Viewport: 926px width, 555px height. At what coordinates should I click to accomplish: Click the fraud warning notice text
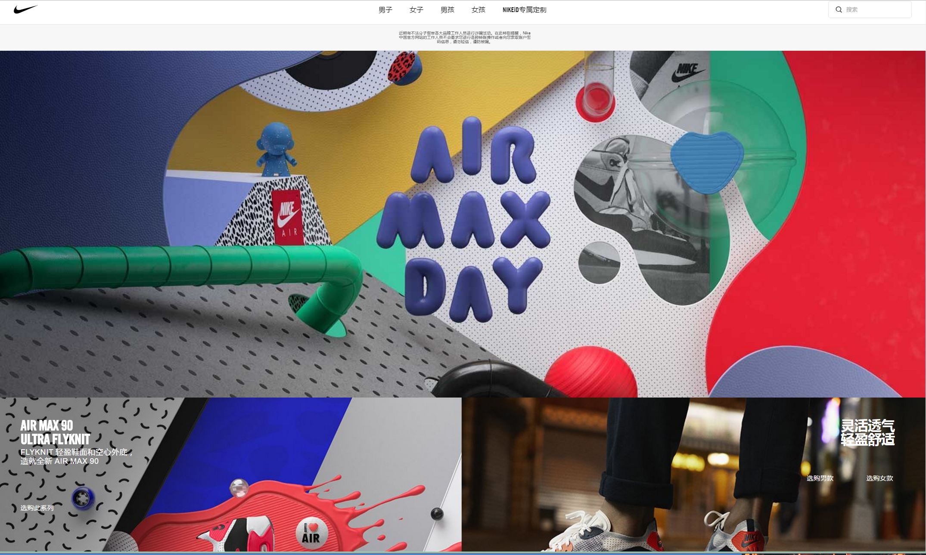coord(464,37)
